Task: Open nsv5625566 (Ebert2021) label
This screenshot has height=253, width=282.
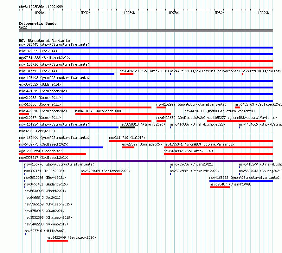Action: coord(45,178)
